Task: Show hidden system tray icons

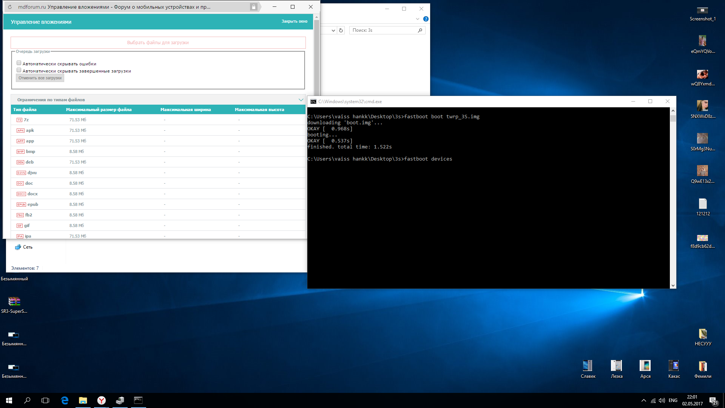Action: click(643, 400)
